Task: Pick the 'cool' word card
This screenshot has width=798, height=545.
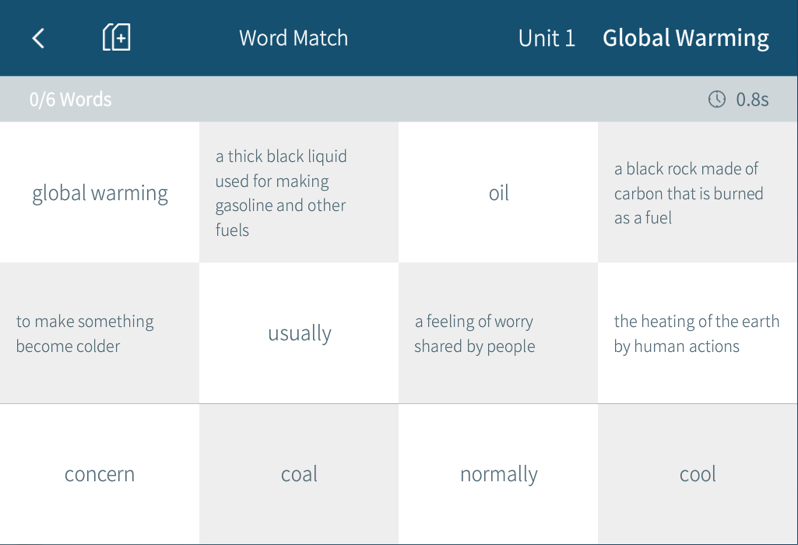Action: pos(698,474)
